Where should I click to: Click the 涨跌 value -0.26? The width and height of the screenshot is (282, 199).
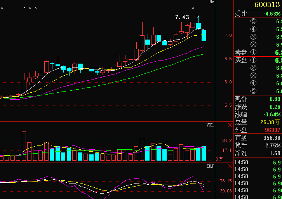coord(274,107)
